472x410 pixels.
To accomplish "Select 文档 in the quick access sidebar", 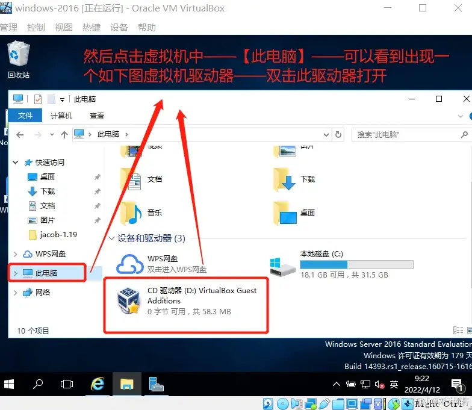I will coord(47,206).
